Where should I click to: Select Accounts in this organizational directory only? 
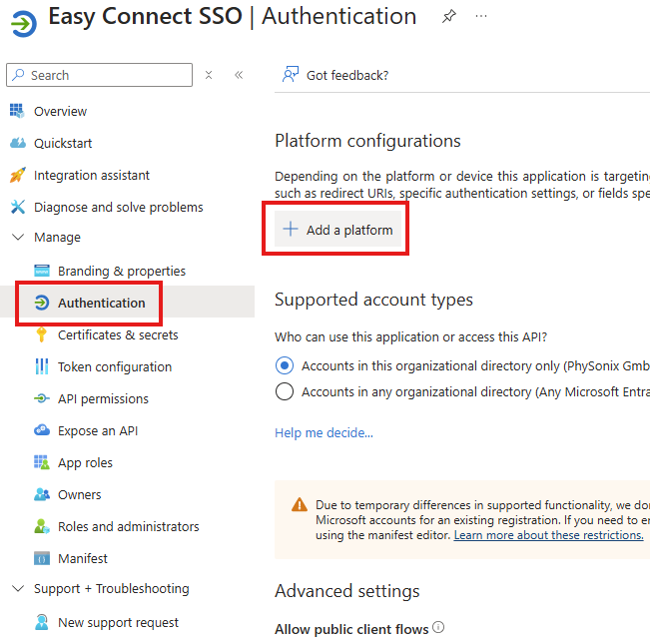[x=285, y=365]
